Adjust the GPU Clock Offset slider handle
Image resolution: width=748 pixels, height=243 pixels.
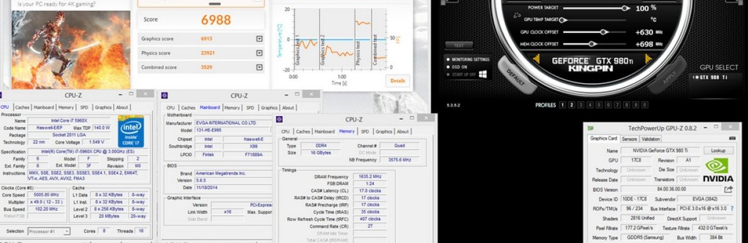coord(603,32)
